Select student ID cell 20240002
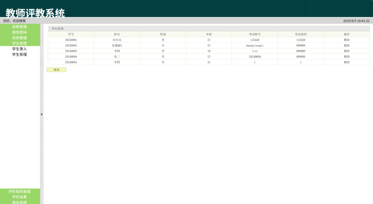373x204 pixels. pos(71,46)
